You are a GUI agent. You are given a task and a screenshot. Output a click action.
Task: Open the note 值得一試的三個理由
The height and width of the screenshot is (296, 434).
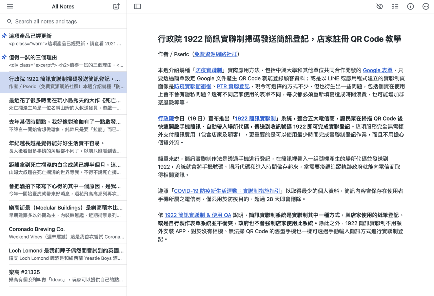(63, 61)
